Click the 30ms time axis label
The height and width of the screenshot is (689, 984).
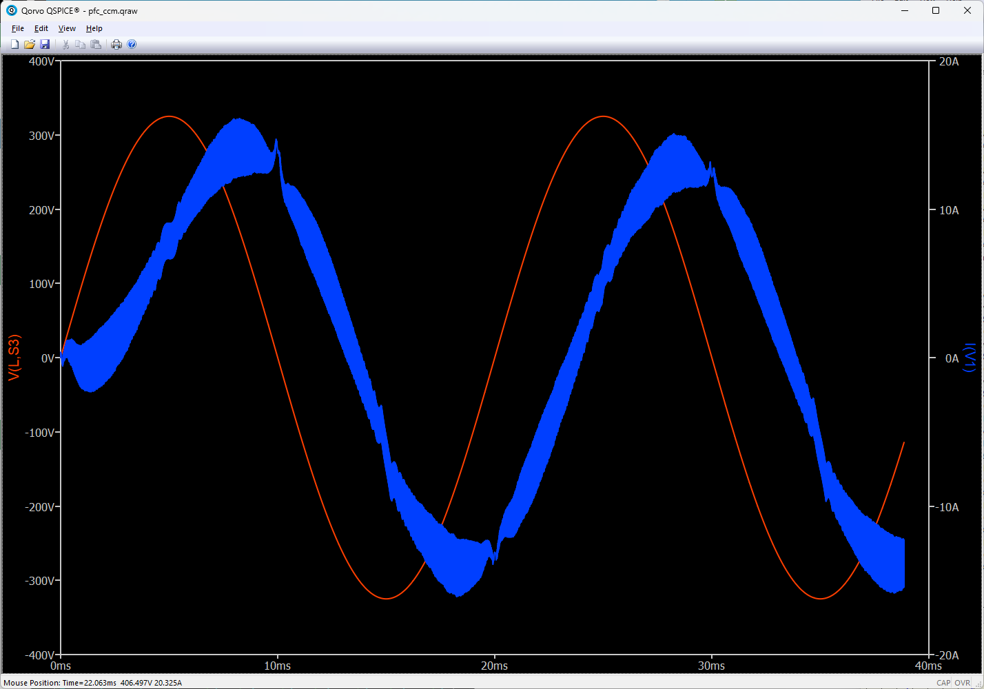(712, 666)
